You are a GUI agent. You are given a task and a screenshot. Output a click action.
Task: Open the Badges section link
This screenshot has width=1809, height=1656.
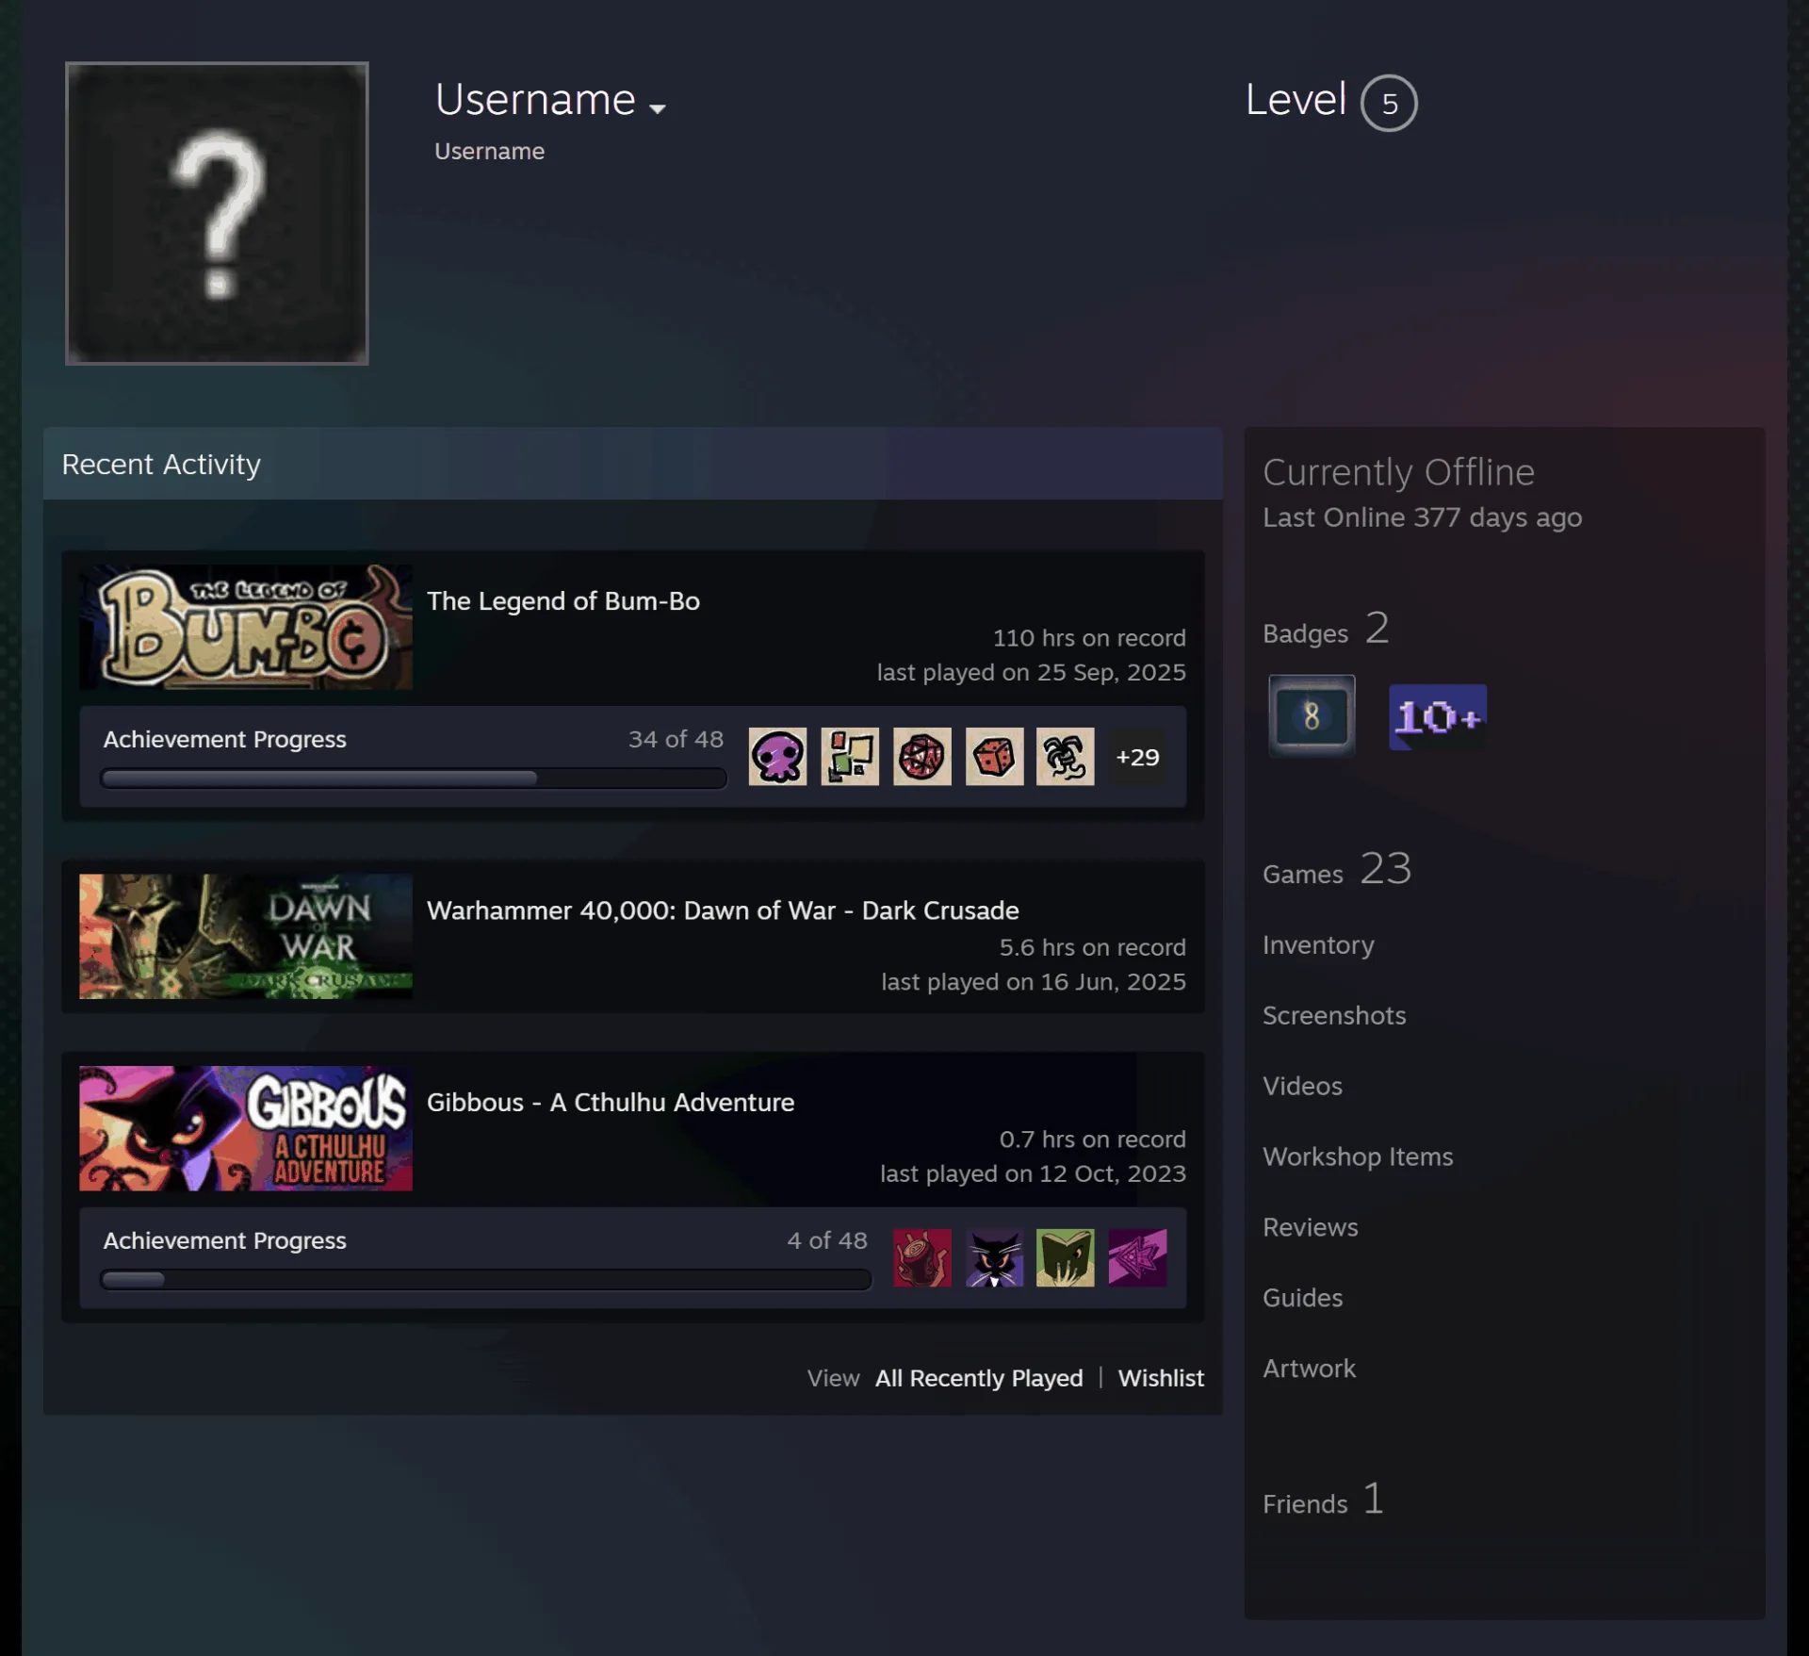pos(1326,629)
